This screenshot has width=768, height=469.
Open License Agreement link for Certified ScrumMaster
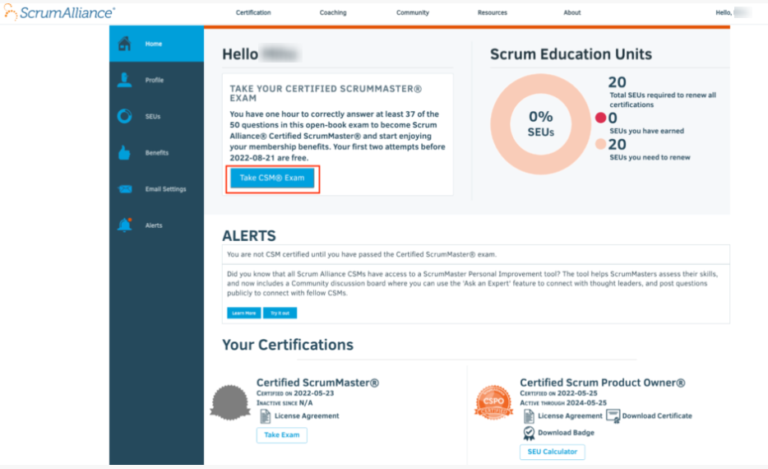pyautogui.click(x=307, y=416)
